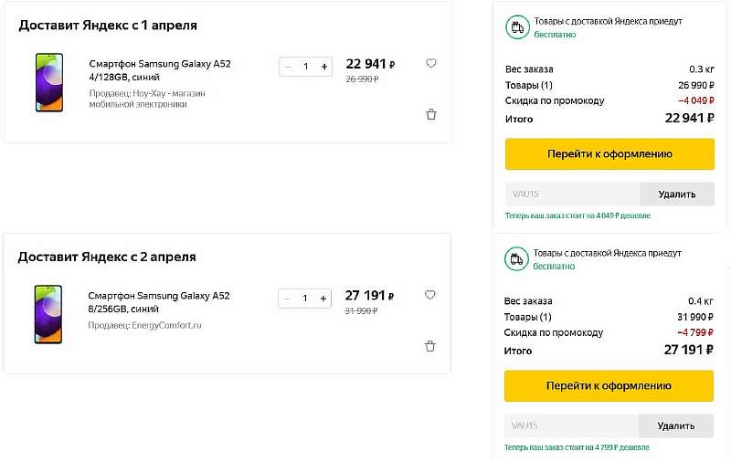This screenshot has width=731, height=462.
Task: Add the Galaxy A52 4/128GB to favorites
Action: click(x=431, y=64)
